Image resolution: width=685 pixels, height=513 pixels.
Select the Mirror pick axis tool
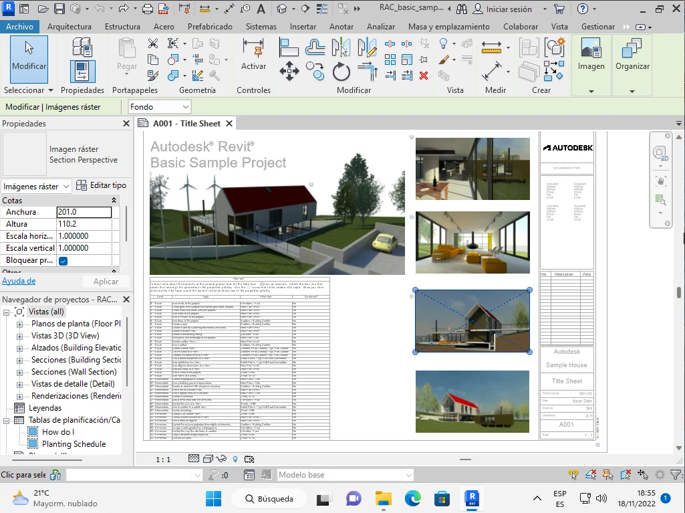tap(341, 47)
